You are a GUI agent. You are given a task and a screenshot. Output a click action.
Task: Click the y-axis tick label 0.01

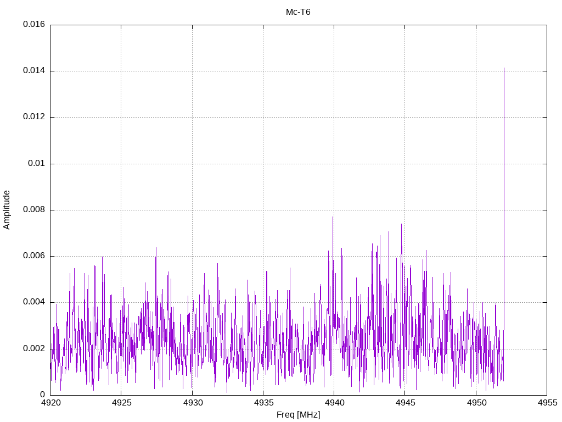[36, 164]
